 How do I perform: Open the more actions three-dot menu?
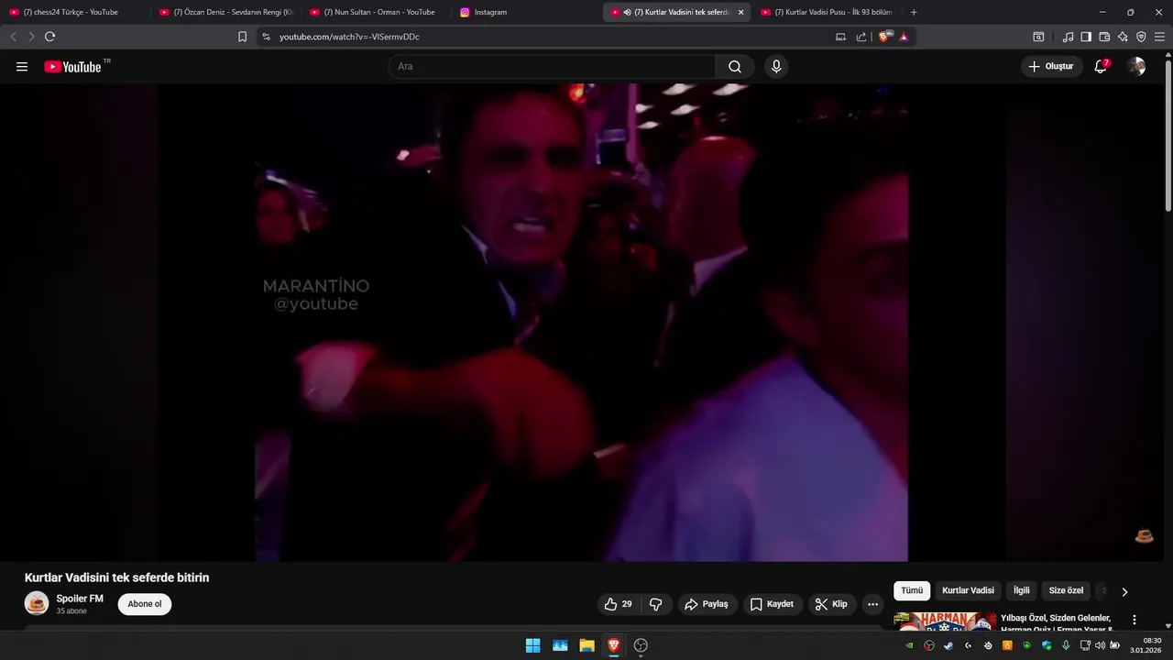(x=872, y=604)
